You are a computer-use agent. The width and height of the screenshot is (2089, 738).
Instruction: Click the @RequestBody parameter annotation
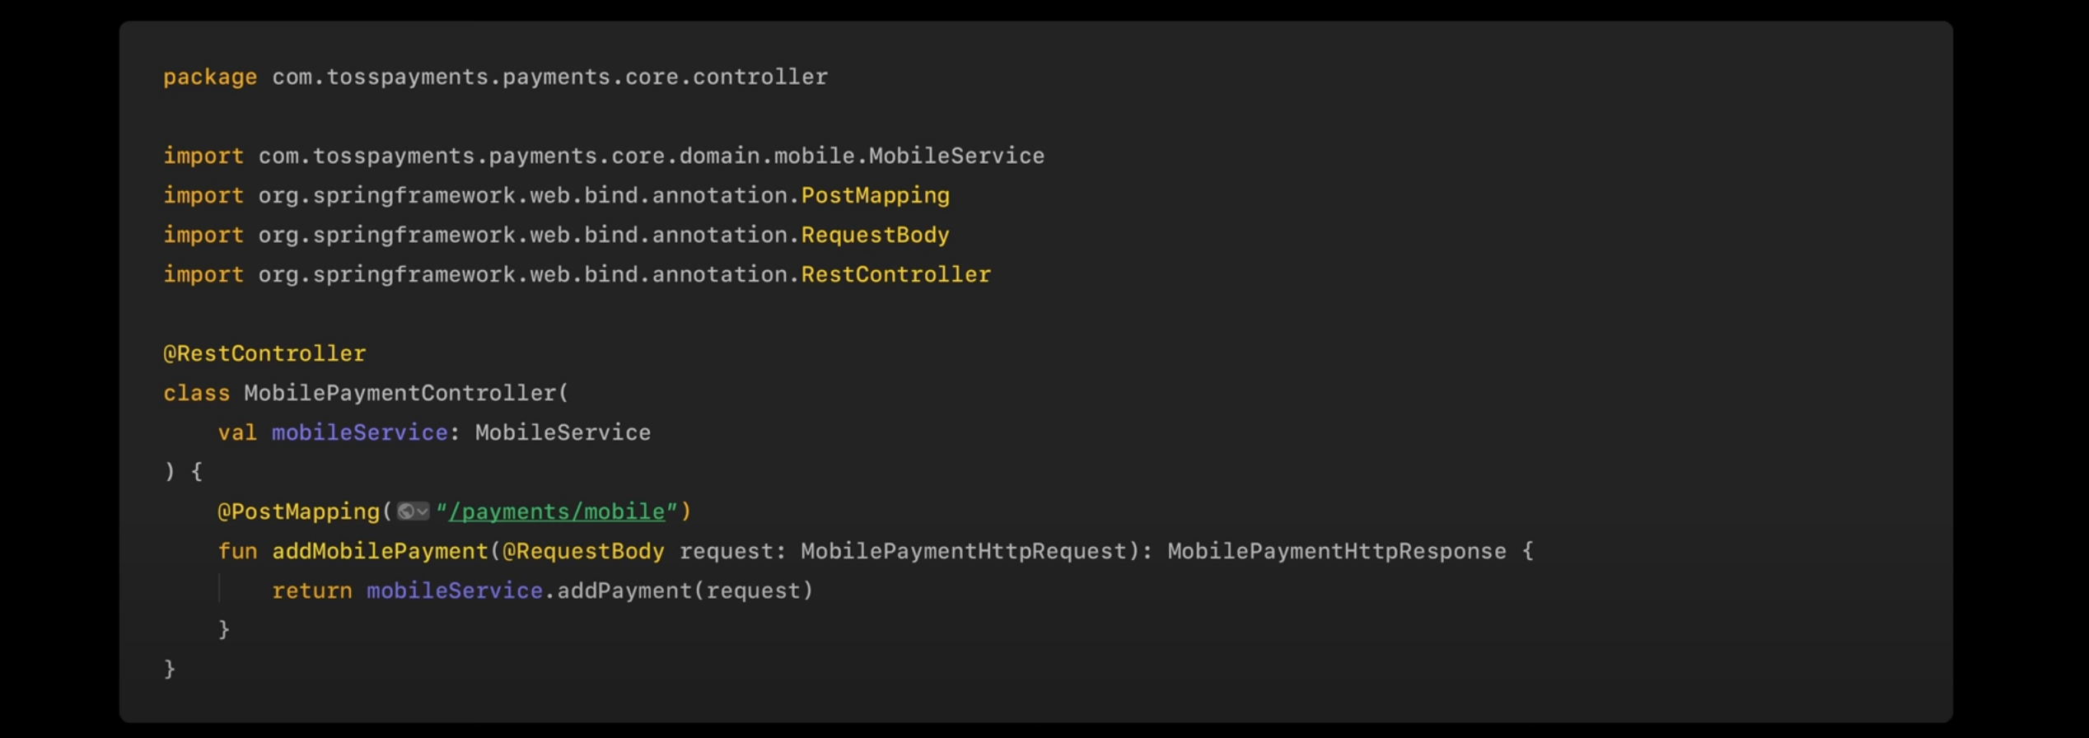click(583, 551)
